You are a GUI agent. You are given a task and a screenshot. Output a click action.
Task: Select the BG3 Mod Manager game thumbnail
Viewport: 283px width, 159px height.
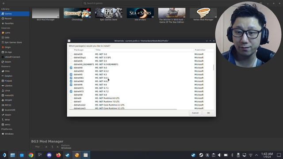pos(46,13)
